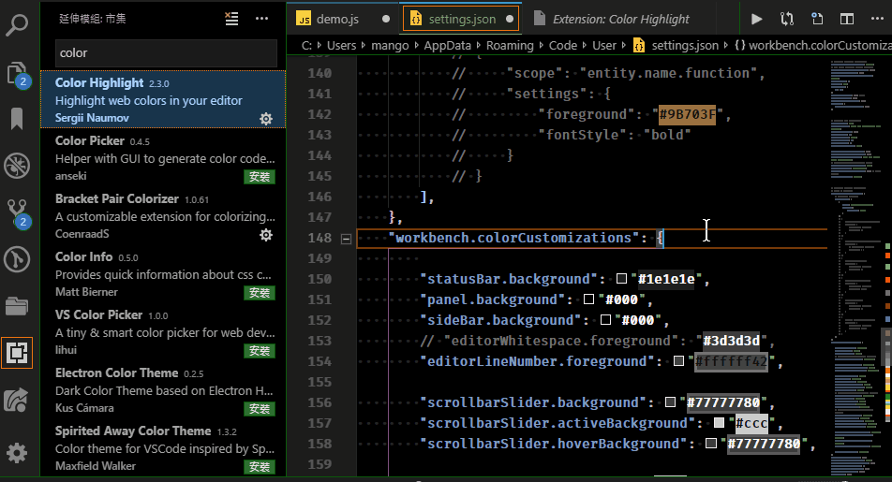Clear extensions search results icon
The image size is (892, 482).
[231, 19]
